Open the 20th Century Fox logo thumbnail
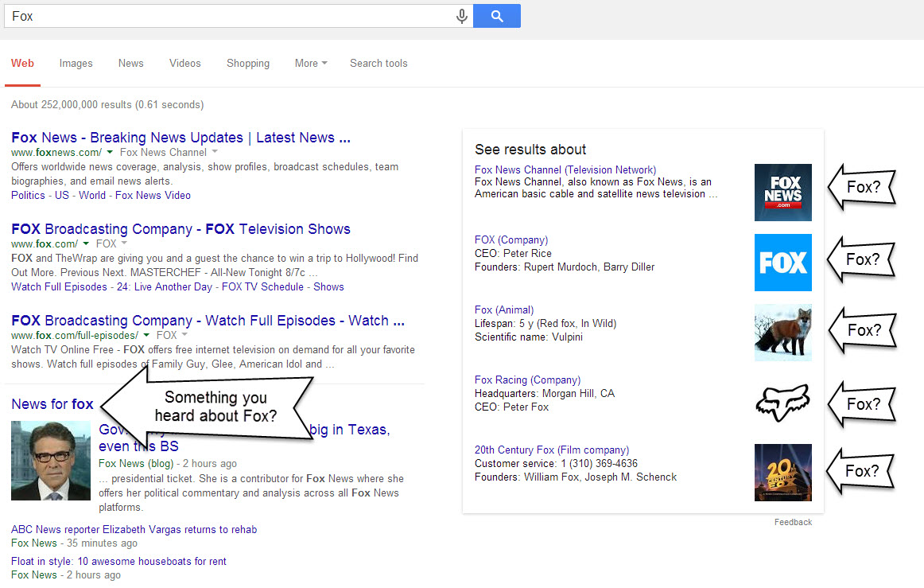The width and height of the screenshot is (924, 588). point(782,473)
